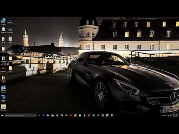Open the taskbar clock and calendar
The height and width of the screenshot is (134, 179).
tap(175, 115)
